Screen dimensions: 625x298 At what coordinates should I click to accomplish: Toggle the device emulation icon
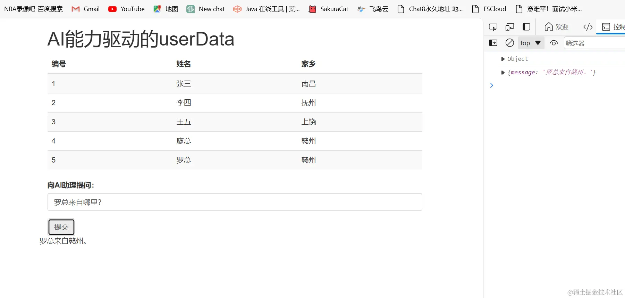click(x=510, y=27)
